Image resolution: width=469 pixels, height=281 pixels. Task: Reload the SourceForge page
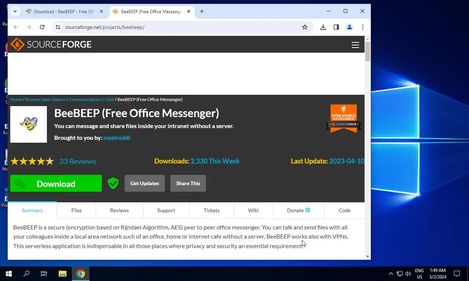click(42, 27)
